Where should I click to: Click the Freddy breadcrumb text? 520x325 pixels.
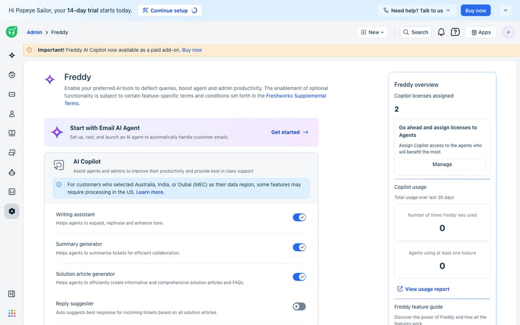pos(60,32)
